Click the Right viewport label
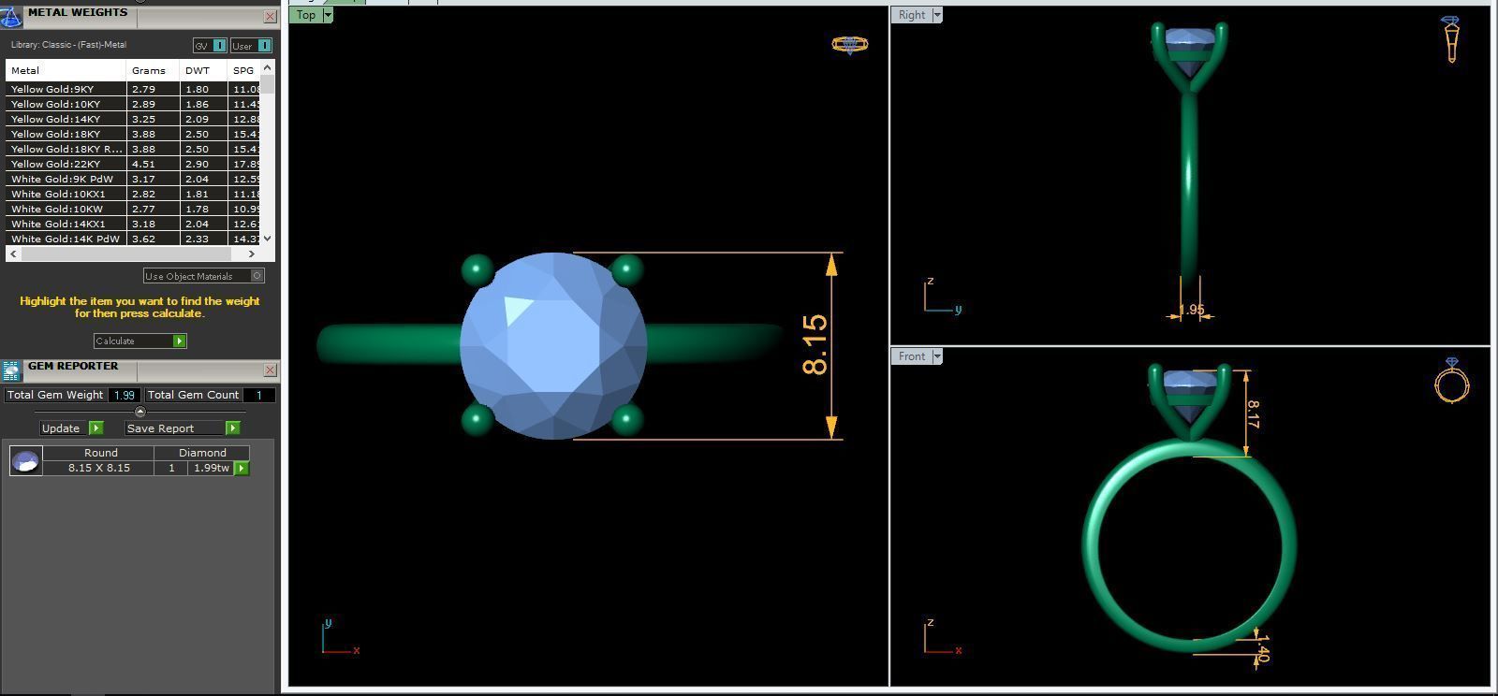Viewport: 1498px width, 696px height. point(912,15)
